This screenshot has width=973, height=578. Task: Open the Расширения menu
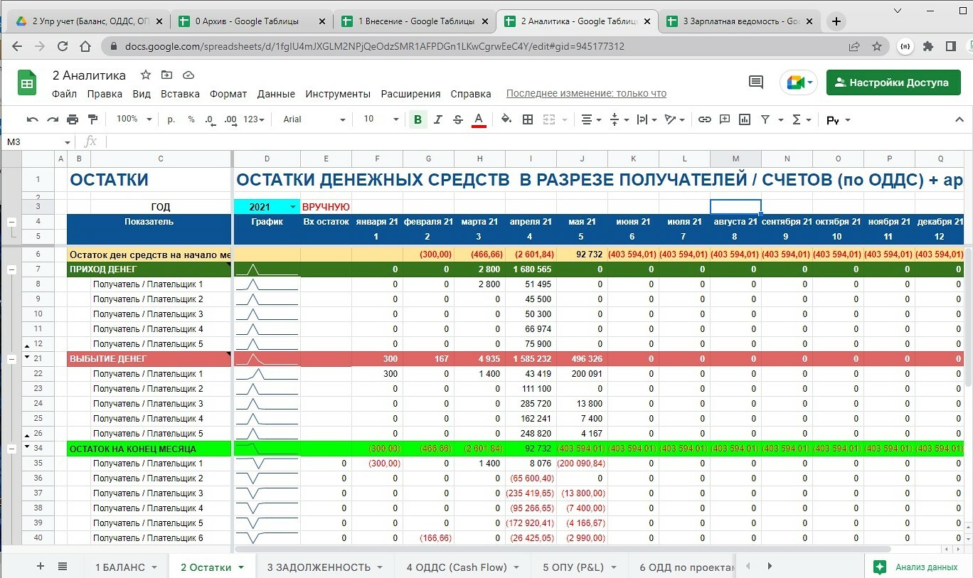410,94
